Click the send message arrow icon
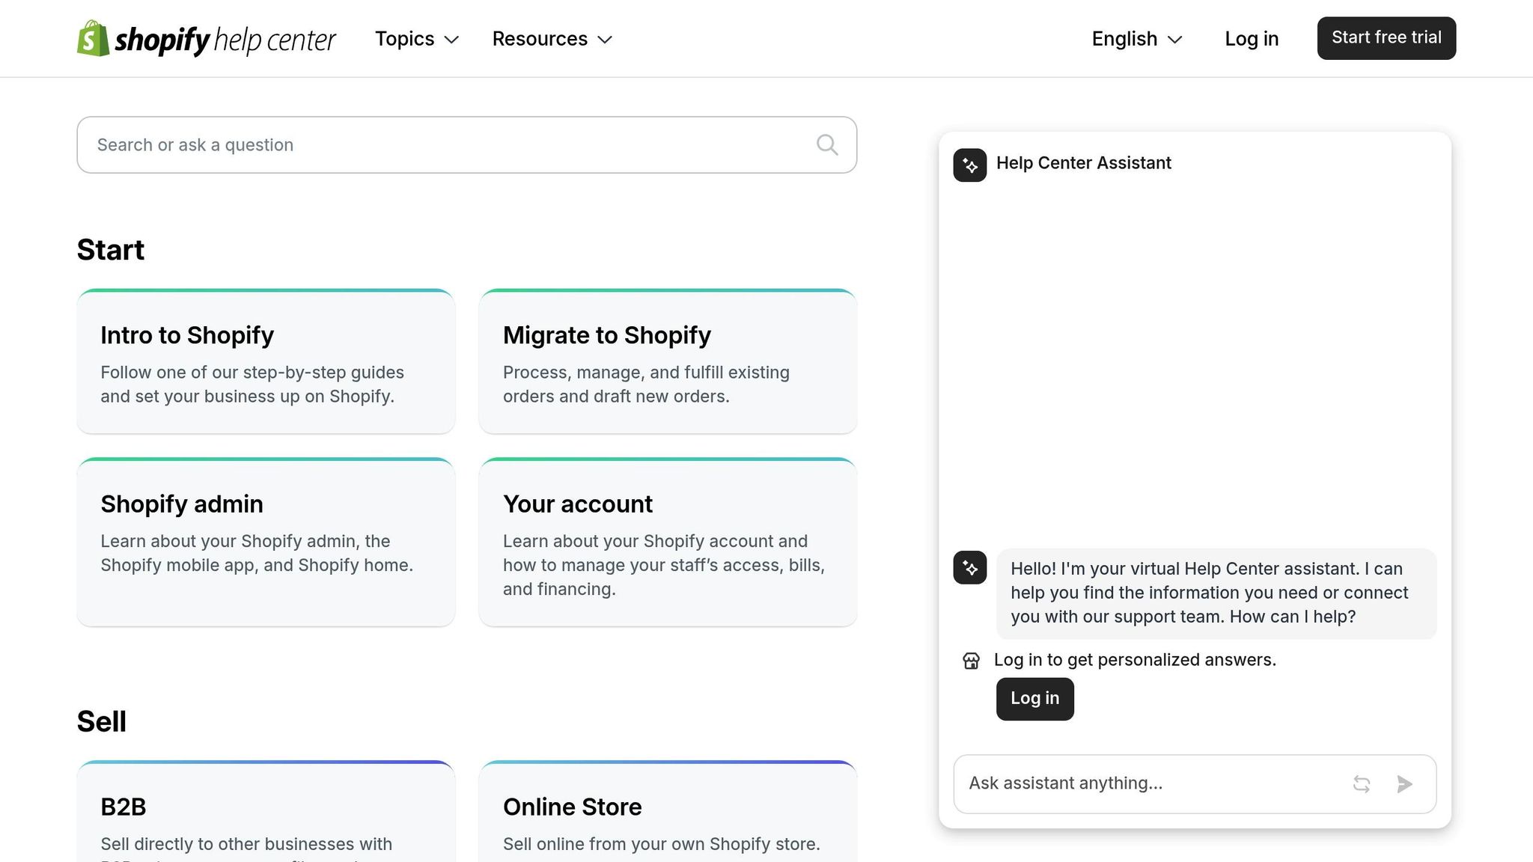Image resolution: width=1533 pixels, height=862 pixels. [x=1405, y=783]
